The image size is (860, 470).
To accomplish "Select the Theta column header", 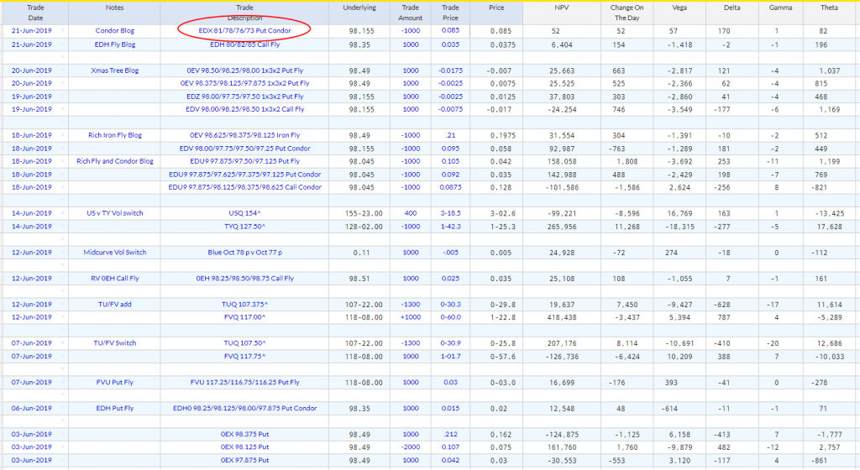I will [x=829, y=13].
